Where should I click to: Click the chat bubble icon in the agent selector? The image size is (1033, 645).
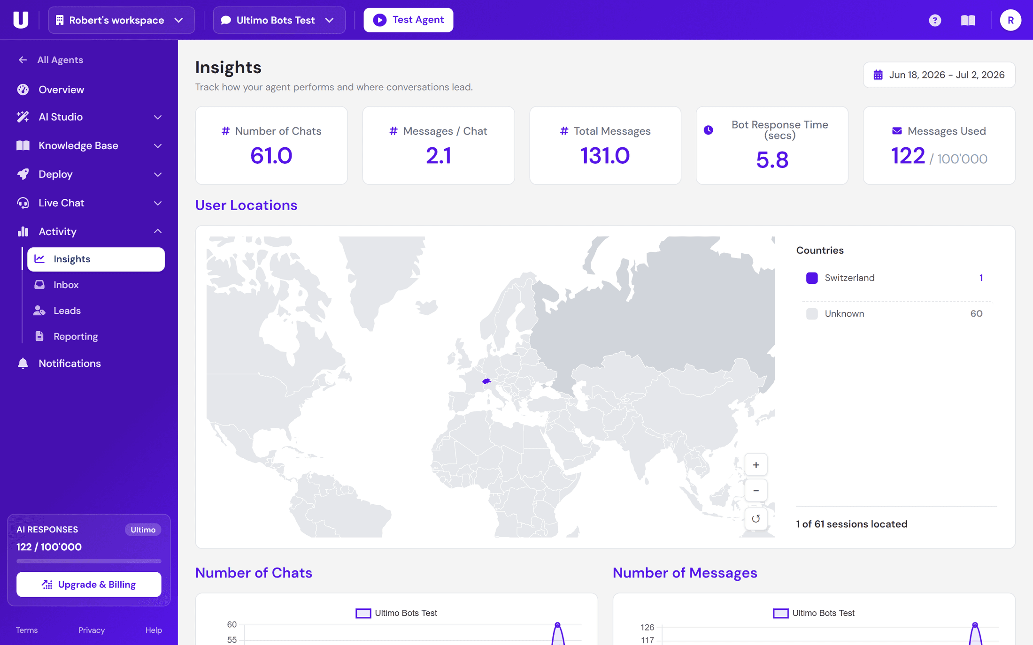pos(226,20)
